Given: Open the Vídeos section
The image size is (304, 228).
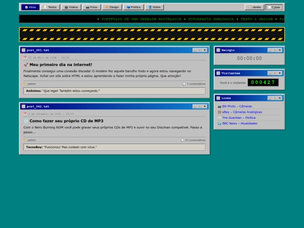Looking at the screenshot, I should pos(71,7).
